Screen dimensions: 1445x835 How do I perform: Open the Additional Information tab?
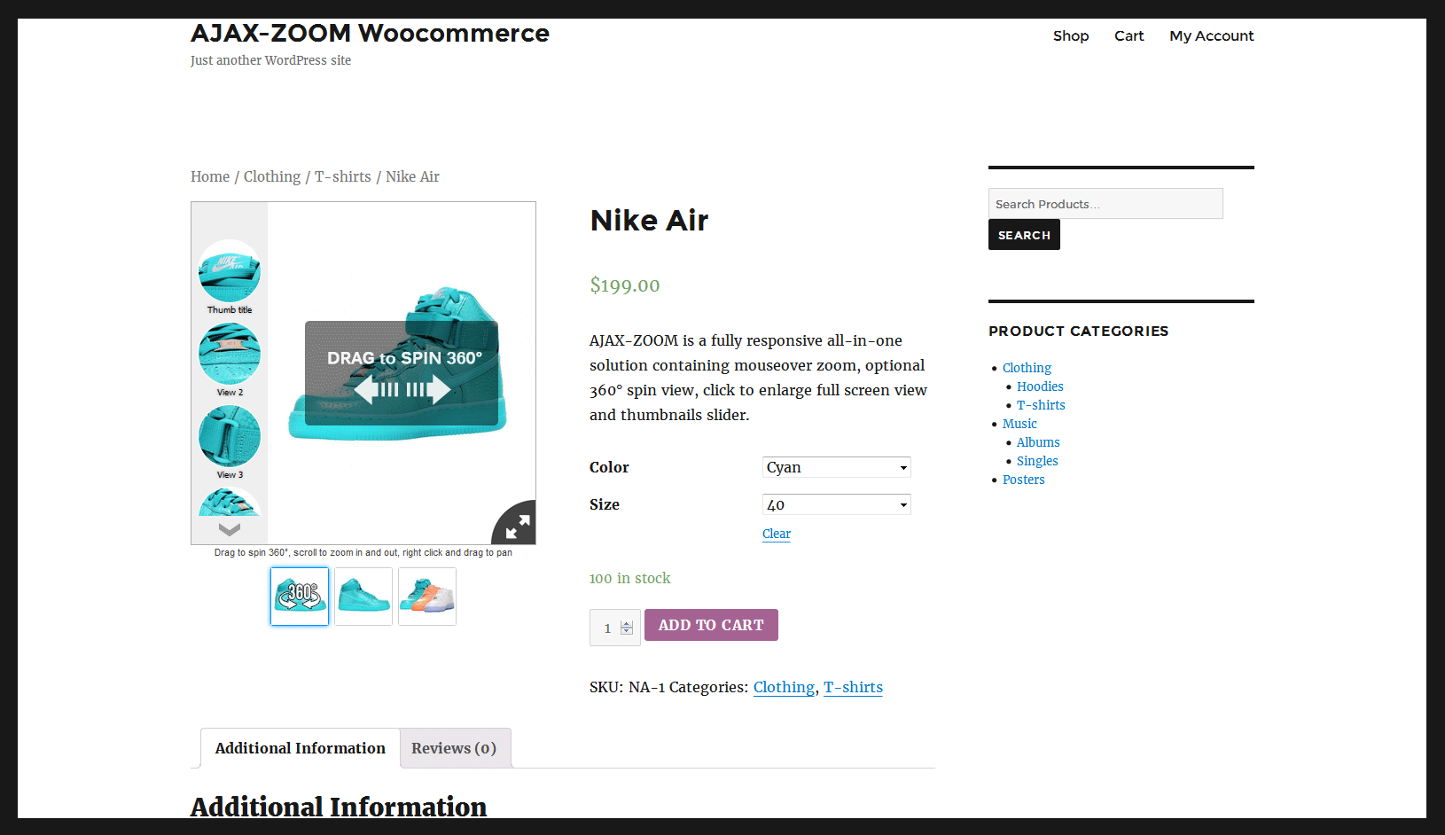[x=301, y=748]
